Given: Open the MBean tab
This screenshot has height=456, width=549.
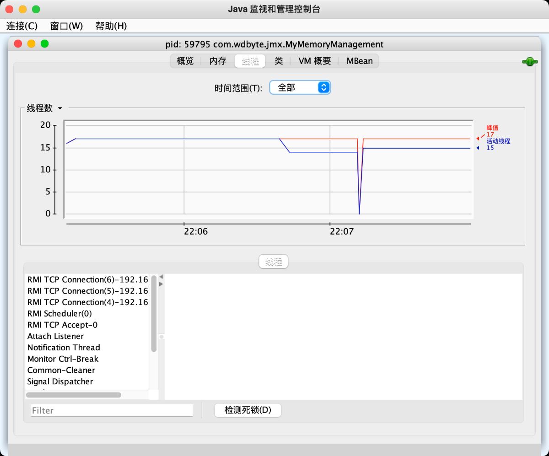Looking at the screenshot, I should [360, 61].
